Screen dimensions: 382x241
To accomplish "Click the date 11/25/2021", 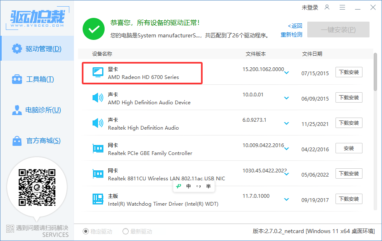I will (x=315, y=124).
